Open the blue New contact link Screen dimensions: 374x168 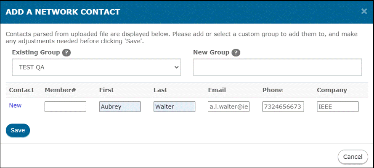point(15,106)
